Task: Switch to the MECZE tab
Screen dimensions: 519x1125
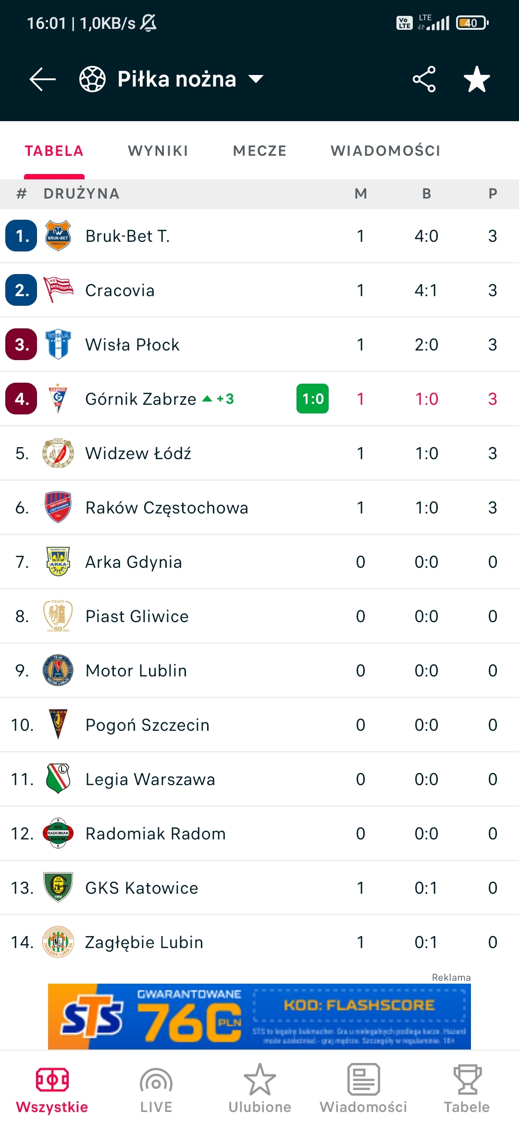Action: (259, 151)
